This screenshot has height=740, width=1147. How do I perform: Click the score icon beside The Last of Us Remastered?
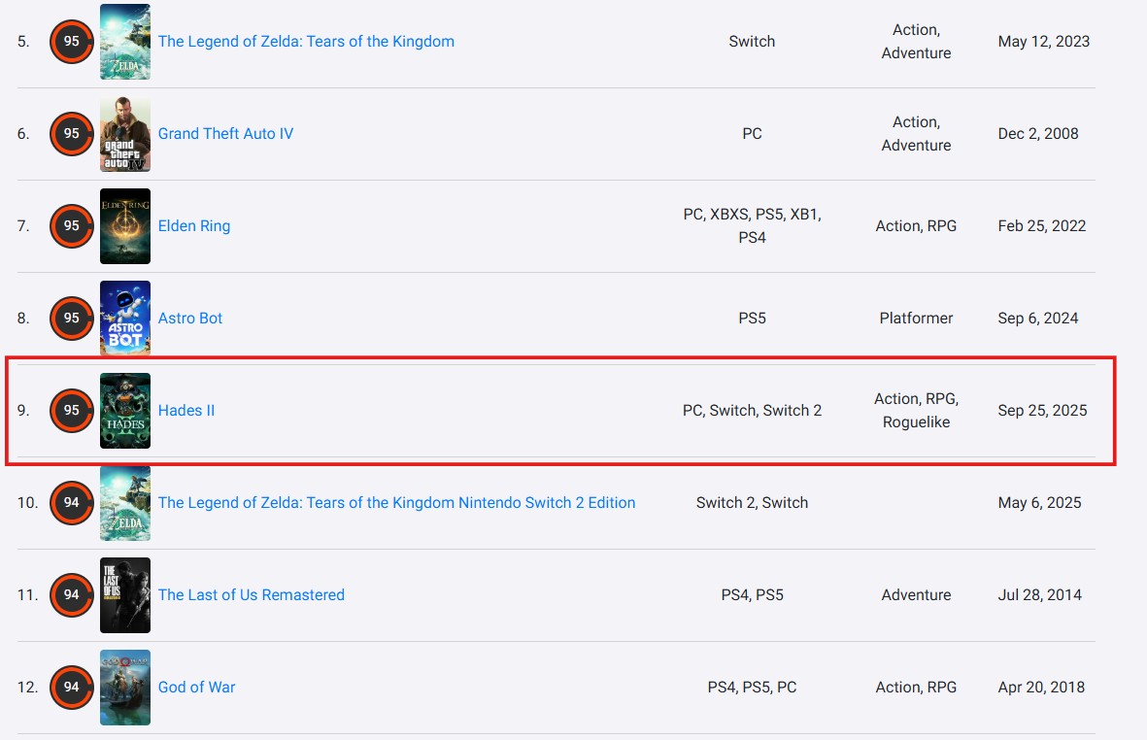[71, 594]
